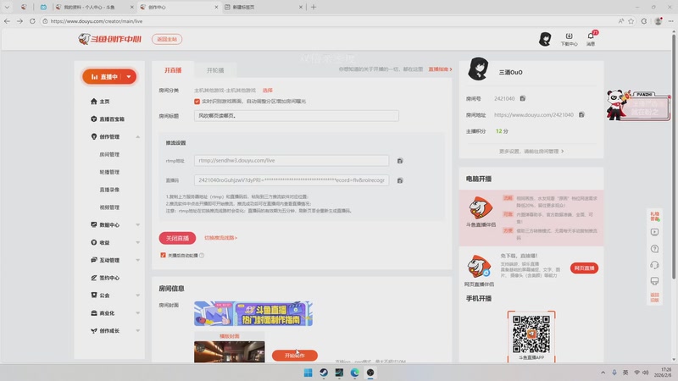Open 主页 home in the sidebar
This screenshot has height=381, width=678.
pos(100,102)
